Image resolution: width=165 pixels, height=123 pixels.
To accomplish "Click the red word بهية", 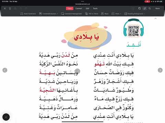I will click(x=47, y=72).
